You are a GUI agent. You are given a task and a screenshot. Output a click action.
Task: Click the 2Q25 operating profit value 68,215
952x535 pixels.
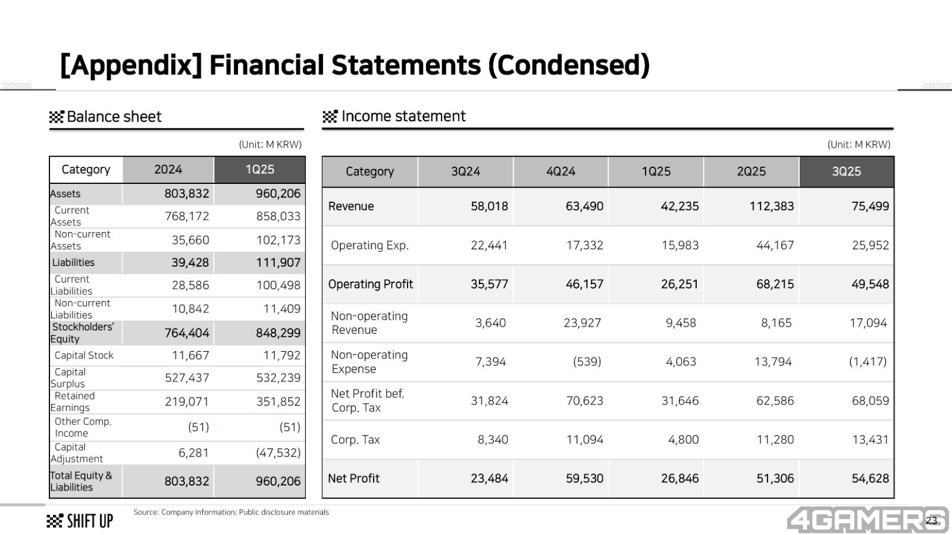(775, 284)
